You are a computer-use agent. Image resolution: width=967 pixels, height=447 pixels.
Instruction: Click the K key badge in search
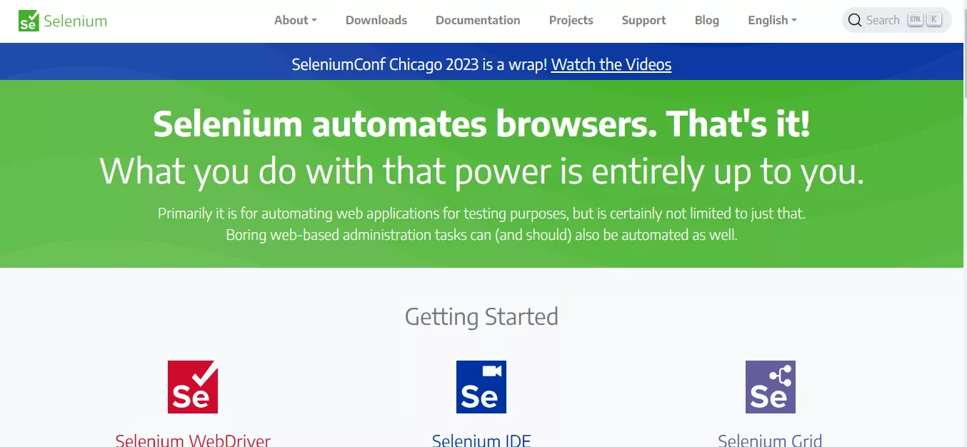[933, 20]
